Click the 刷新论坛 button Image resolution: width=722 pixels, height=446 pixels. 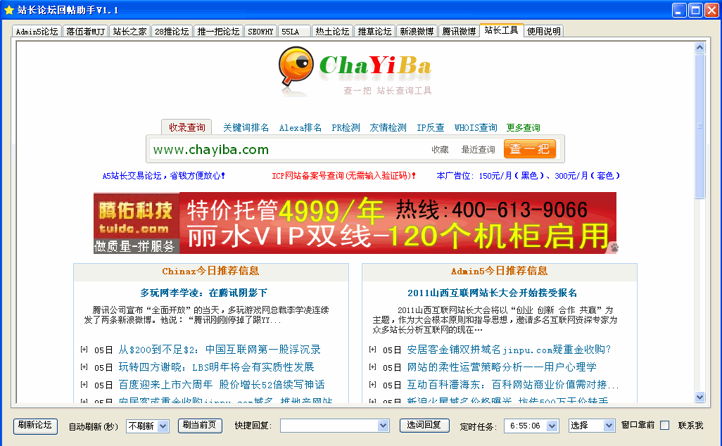point(35,426)
